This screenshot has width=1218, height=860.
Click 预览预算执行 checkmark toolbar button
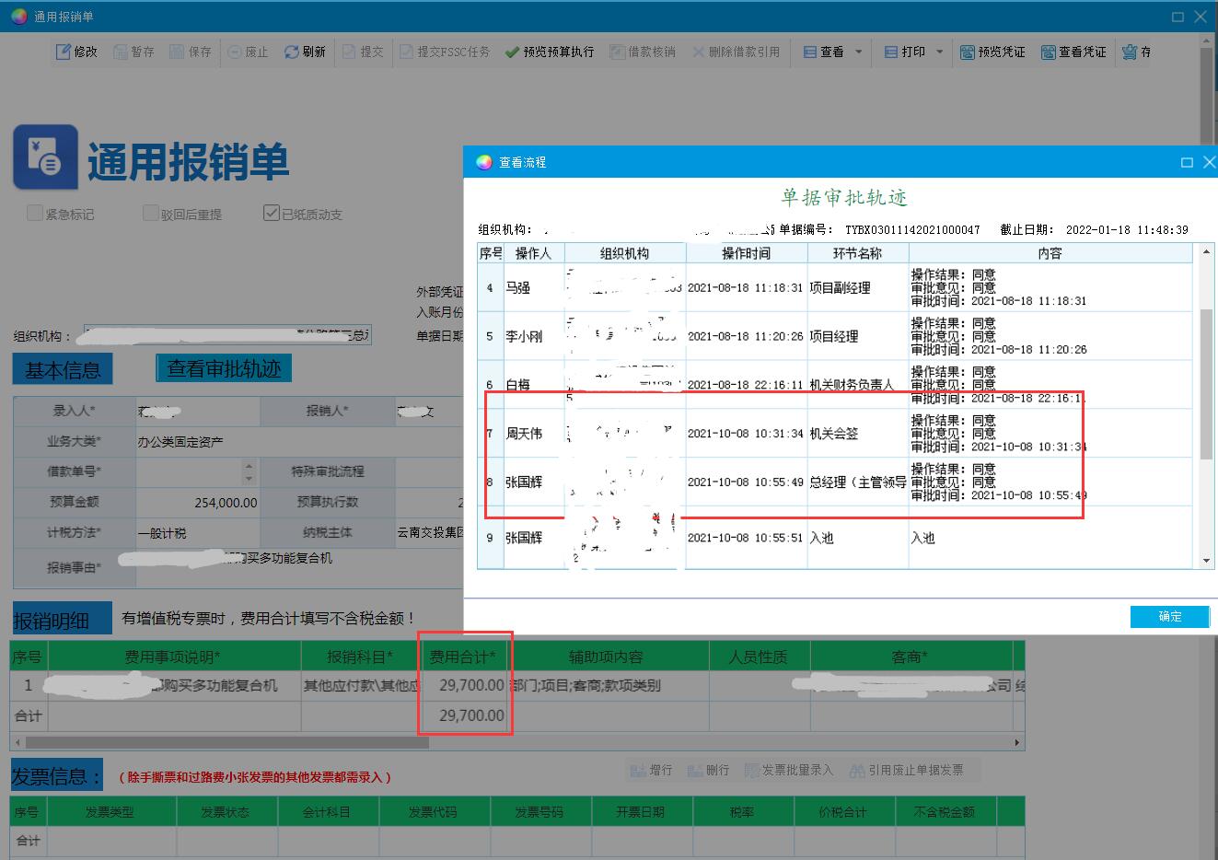point(513,52)
